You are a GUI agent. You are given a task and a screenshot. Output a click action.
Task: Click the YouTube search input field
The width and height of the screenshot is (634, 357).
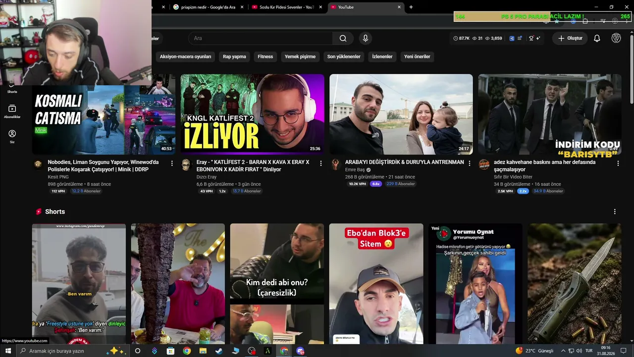pyautogui.click(x=261, y=38)
